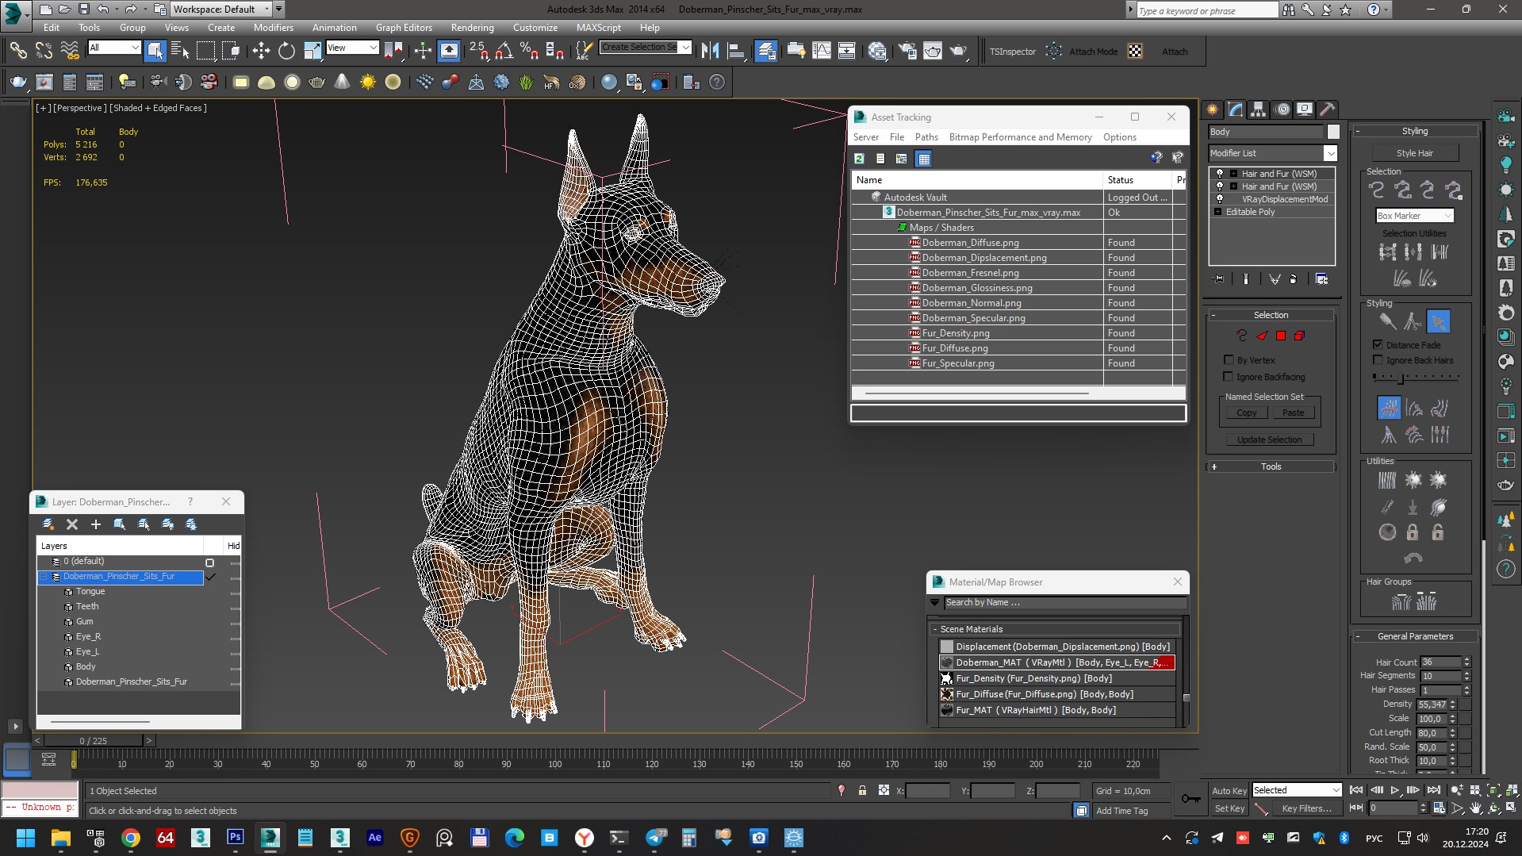Click the Body object color swatch

pos(1333,132)
